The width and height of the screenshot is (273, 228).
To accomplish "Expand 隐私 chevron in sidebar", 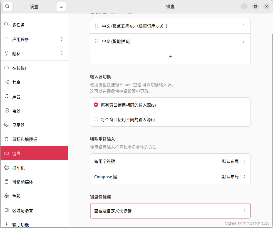I will (x=62, y=53).
